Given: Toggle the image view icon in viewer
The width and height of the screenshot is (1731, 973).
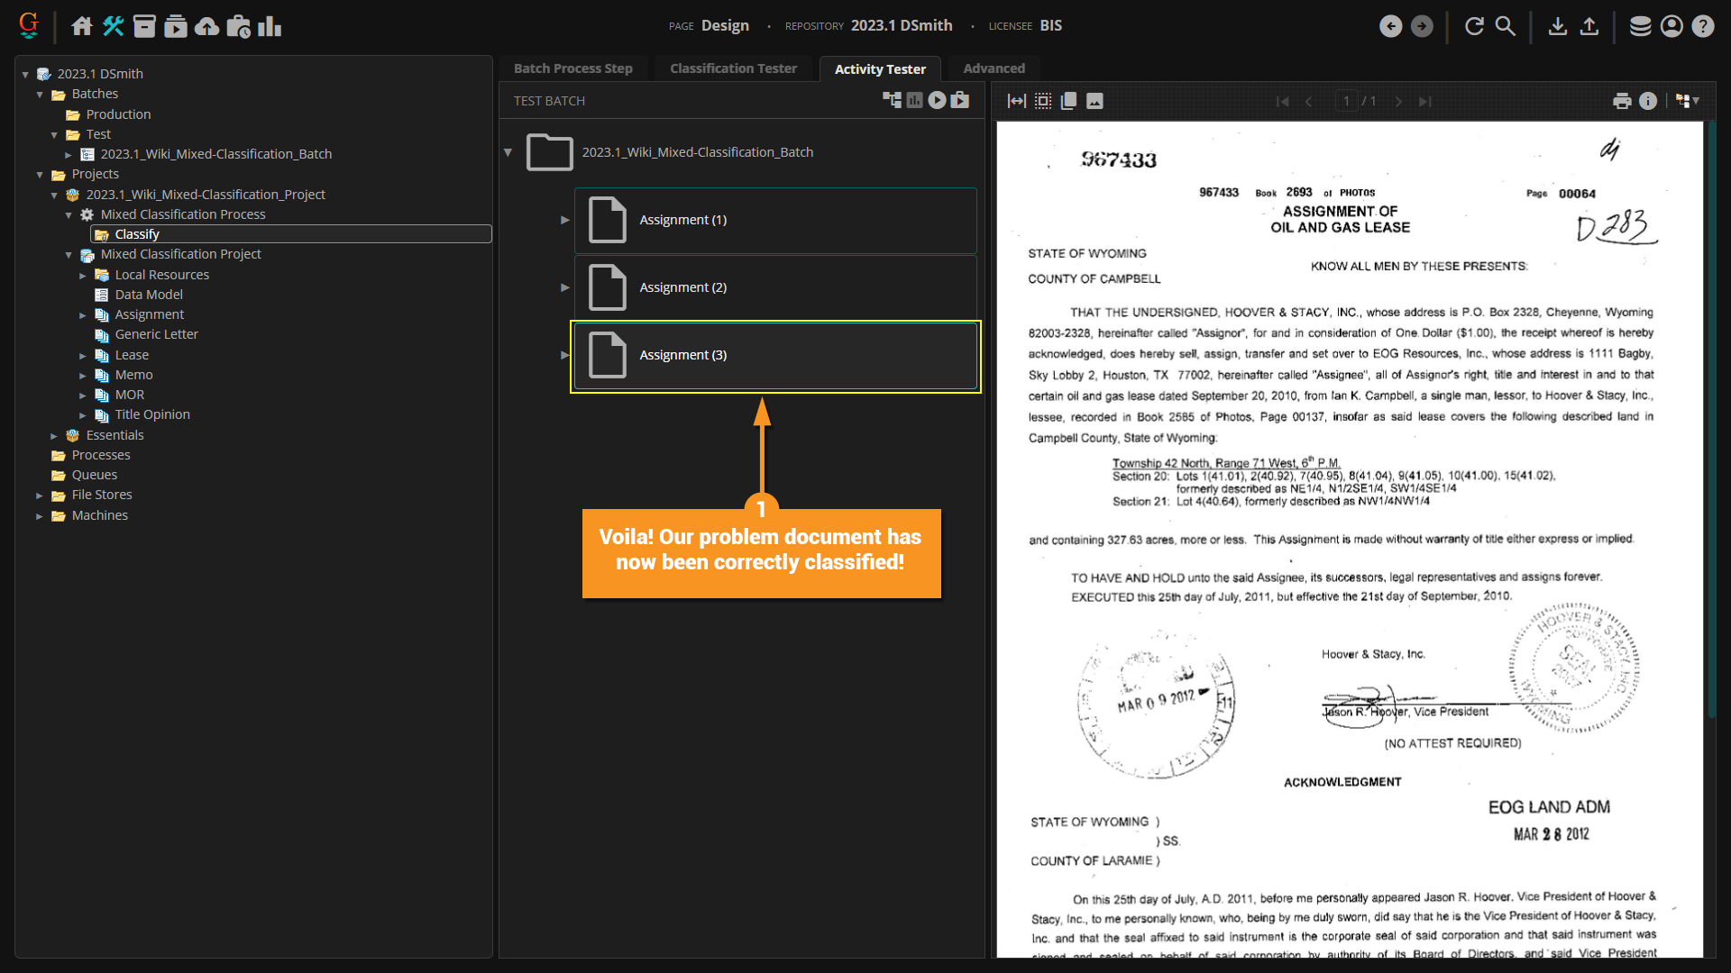Looking at the screenshot, I should click(1094, 101).
